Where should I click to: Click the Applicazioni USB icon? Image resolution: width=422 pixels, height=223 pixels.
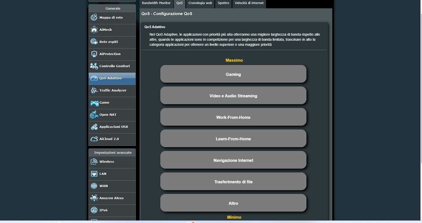pyautogui.click(x=94, y=127)
